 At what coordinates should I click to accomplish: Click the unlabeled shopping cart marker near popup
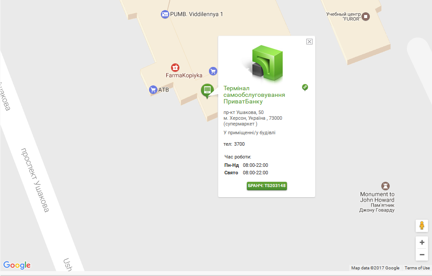tap(213, 71)
